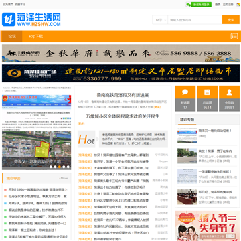Open the list menu icon on orange navbar

click(x=234, y=36)
